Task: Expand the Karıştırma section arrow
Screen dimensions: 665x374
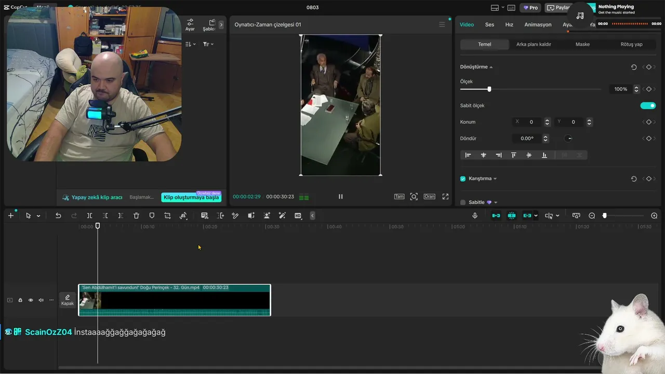Action: [x=495, y=179]
